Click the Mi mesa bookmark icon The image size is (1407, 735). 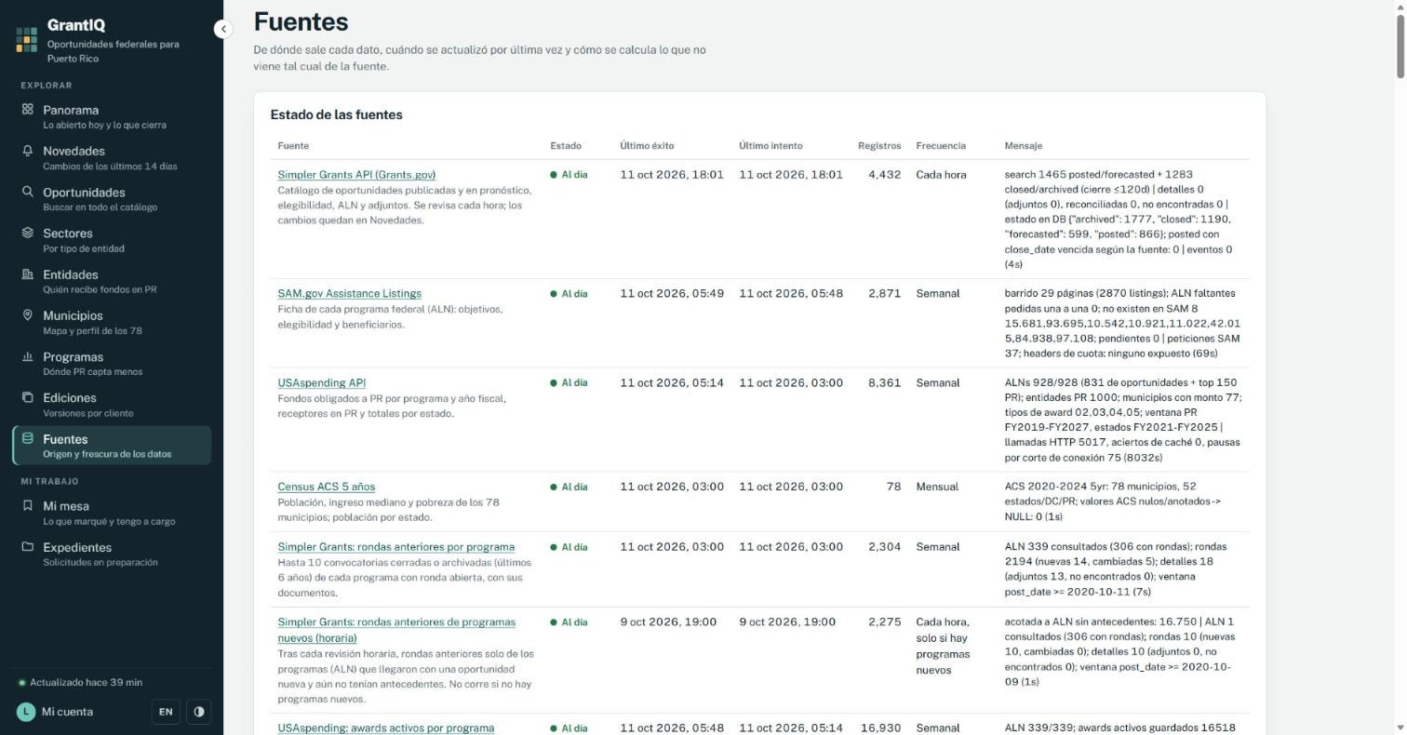(28, 506)
